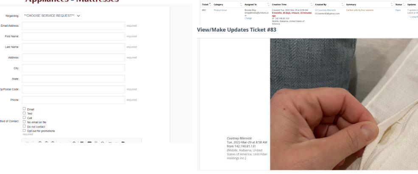Tick the Text contact method checkbox
The image size is (418, 174).
(x=24, y=113)
